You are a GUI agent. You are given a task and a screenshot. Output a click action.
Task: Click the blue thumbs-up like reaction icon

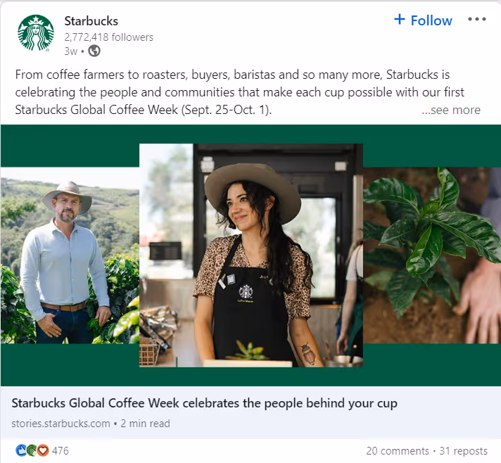pos(21,450)
